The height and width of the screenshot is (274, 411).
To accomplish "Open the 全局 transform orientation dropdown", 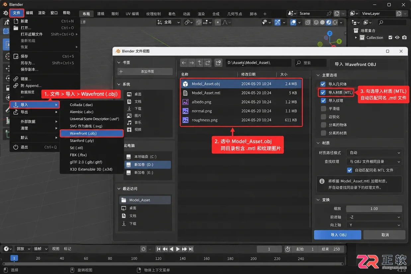I will [168, 22].
